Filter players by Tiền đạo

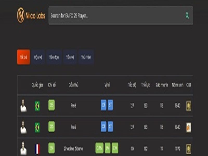pos(54,57)
